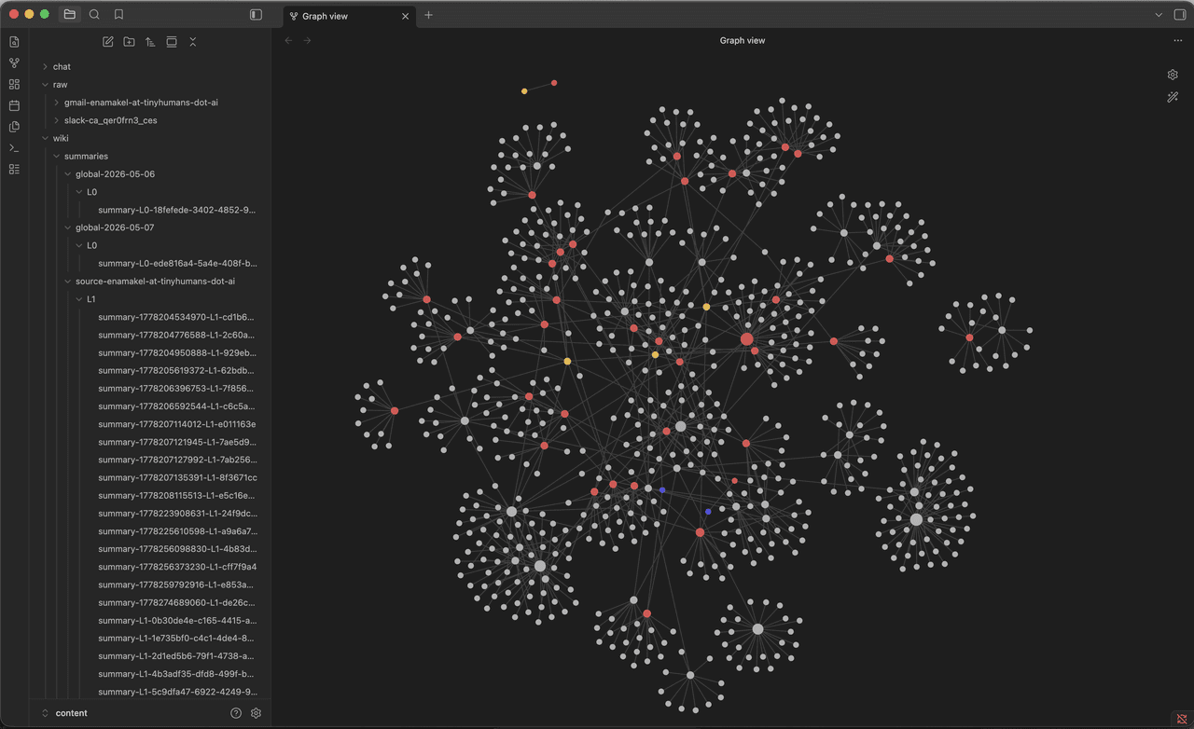The width and height of the screenshot is (1194, 729).
Task: Add a new tab with plus button
Action: tap(428, 15)
